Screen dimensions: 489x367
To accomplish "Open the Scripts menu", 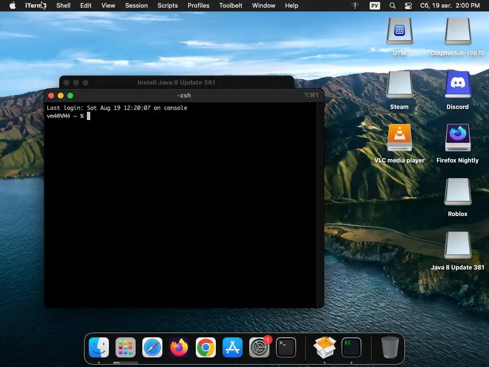I will (x=168, y=6).
